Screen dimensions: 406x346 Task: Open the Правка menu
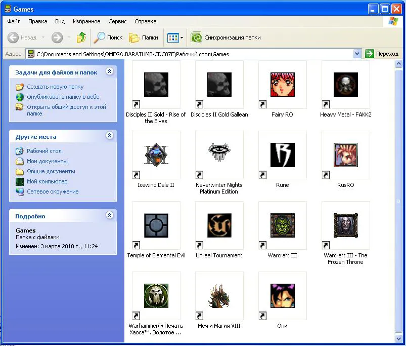(38, 21)
